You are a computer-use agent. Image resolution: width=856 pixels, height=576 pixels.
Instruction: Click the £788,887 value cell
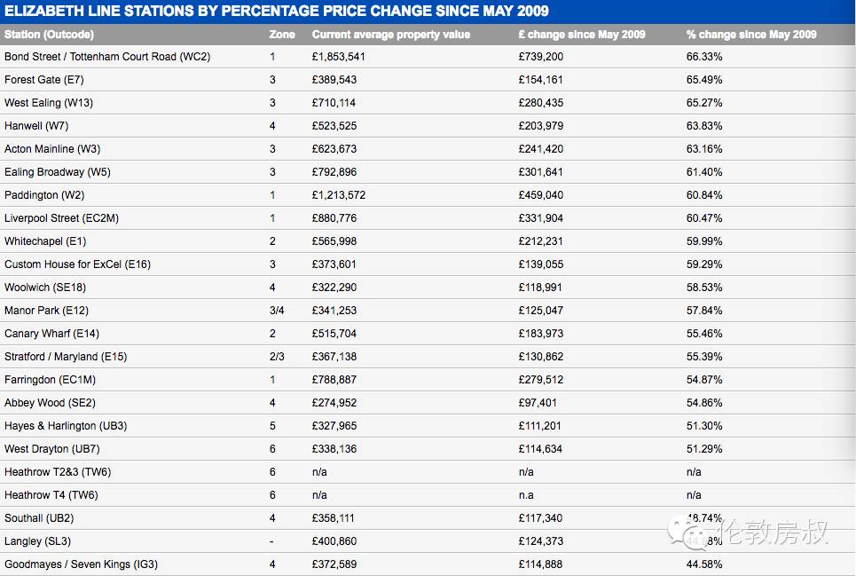tap(334, 380)
